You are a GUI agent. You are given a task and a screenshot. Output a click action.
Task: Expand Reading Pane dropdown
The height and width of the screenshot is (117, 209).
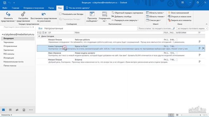click(x=155, y=17)
